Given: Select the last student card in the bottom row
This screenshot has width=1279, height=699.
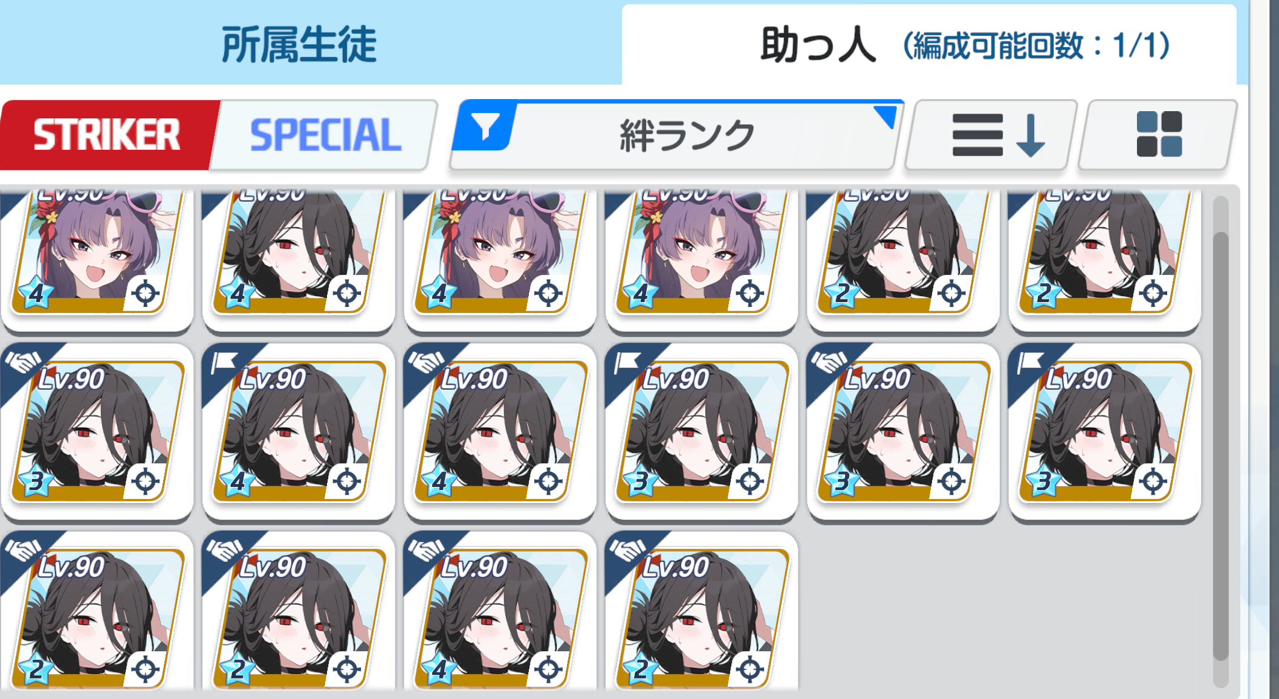Looking at the screenshot, I should (x=702, y=611).
